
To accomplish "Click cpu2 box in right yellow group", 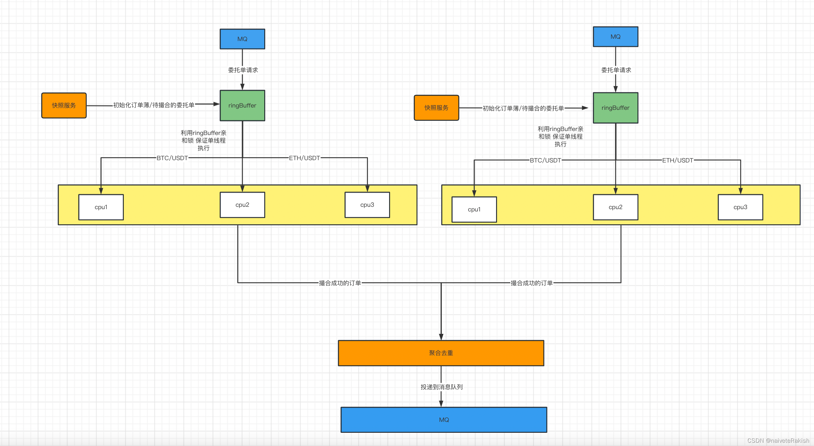I will [x=616, y=207].
